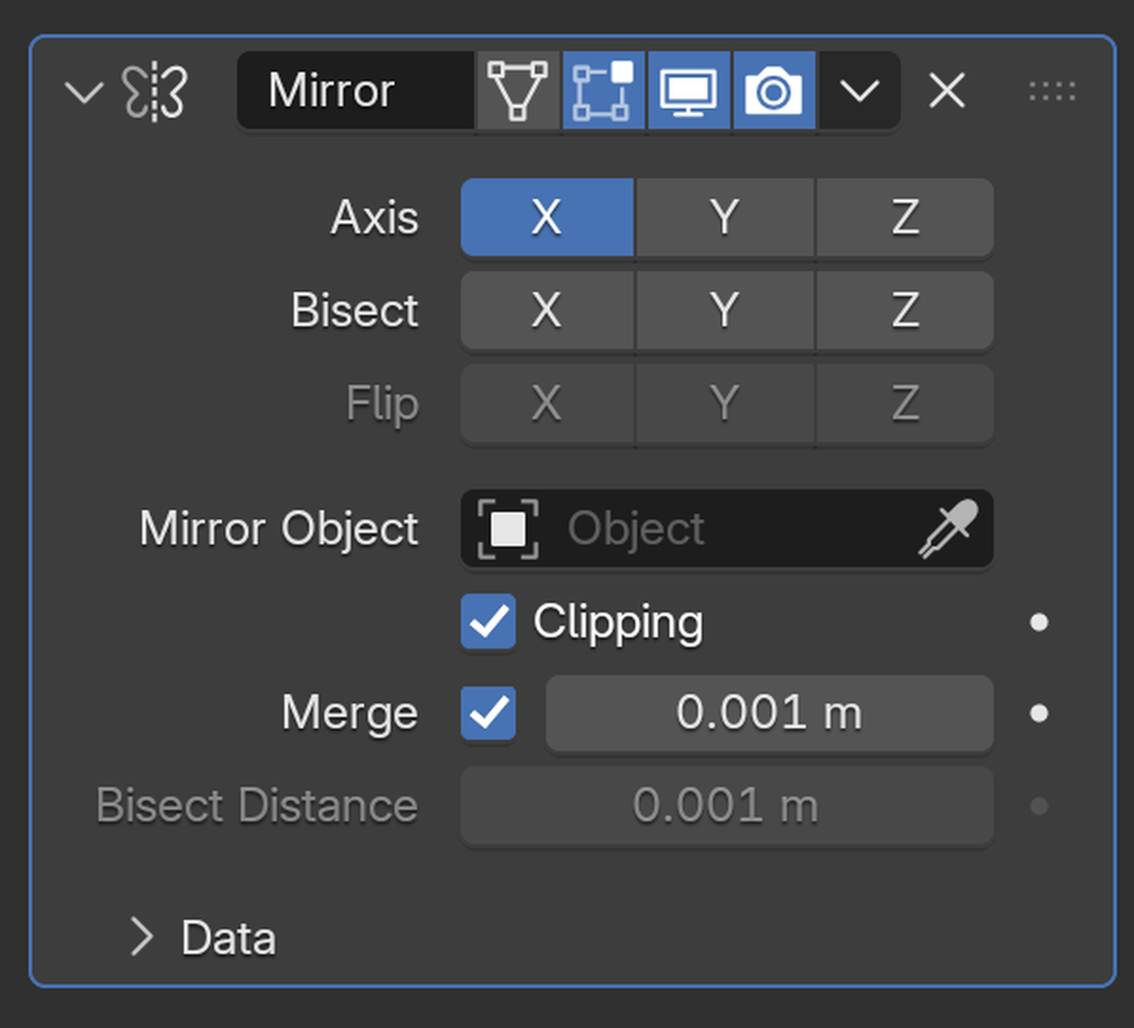Animate Merge property dot
The image size is (1134, 1028).
click(x=1039, y=714)
